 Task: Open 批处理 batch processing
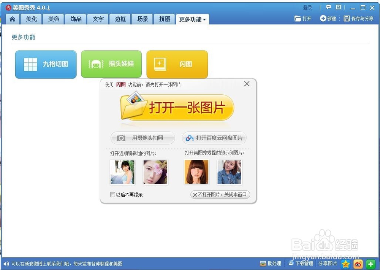tap(271, 264)
